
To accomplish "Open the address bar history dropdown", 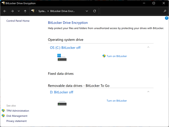I will pyautogui.click(x=87, y=11).
